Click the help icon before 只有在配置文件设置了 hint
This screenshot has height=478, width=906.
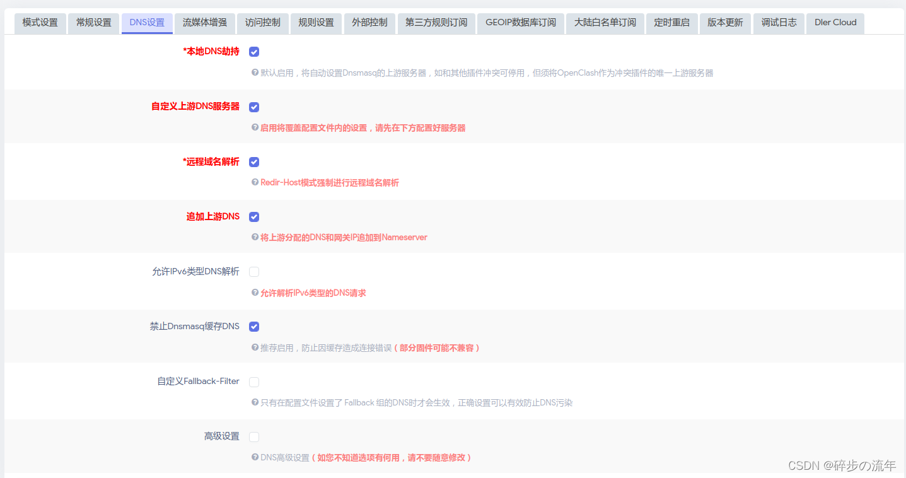[255, 402]
